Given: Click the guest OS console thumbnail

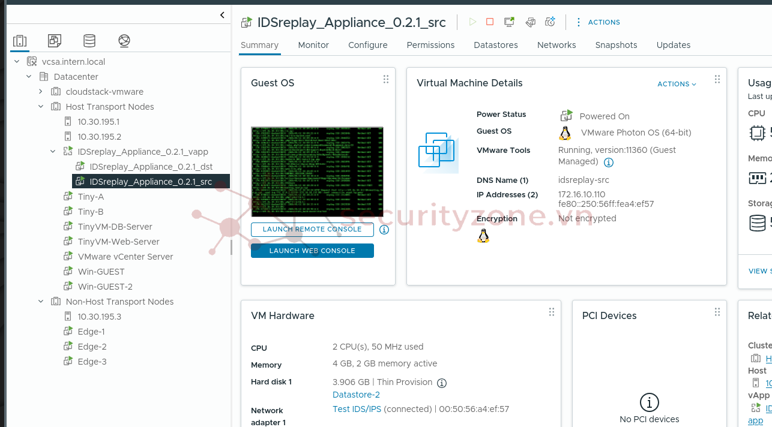Looking at the screenshot, I should coord(317,172).
